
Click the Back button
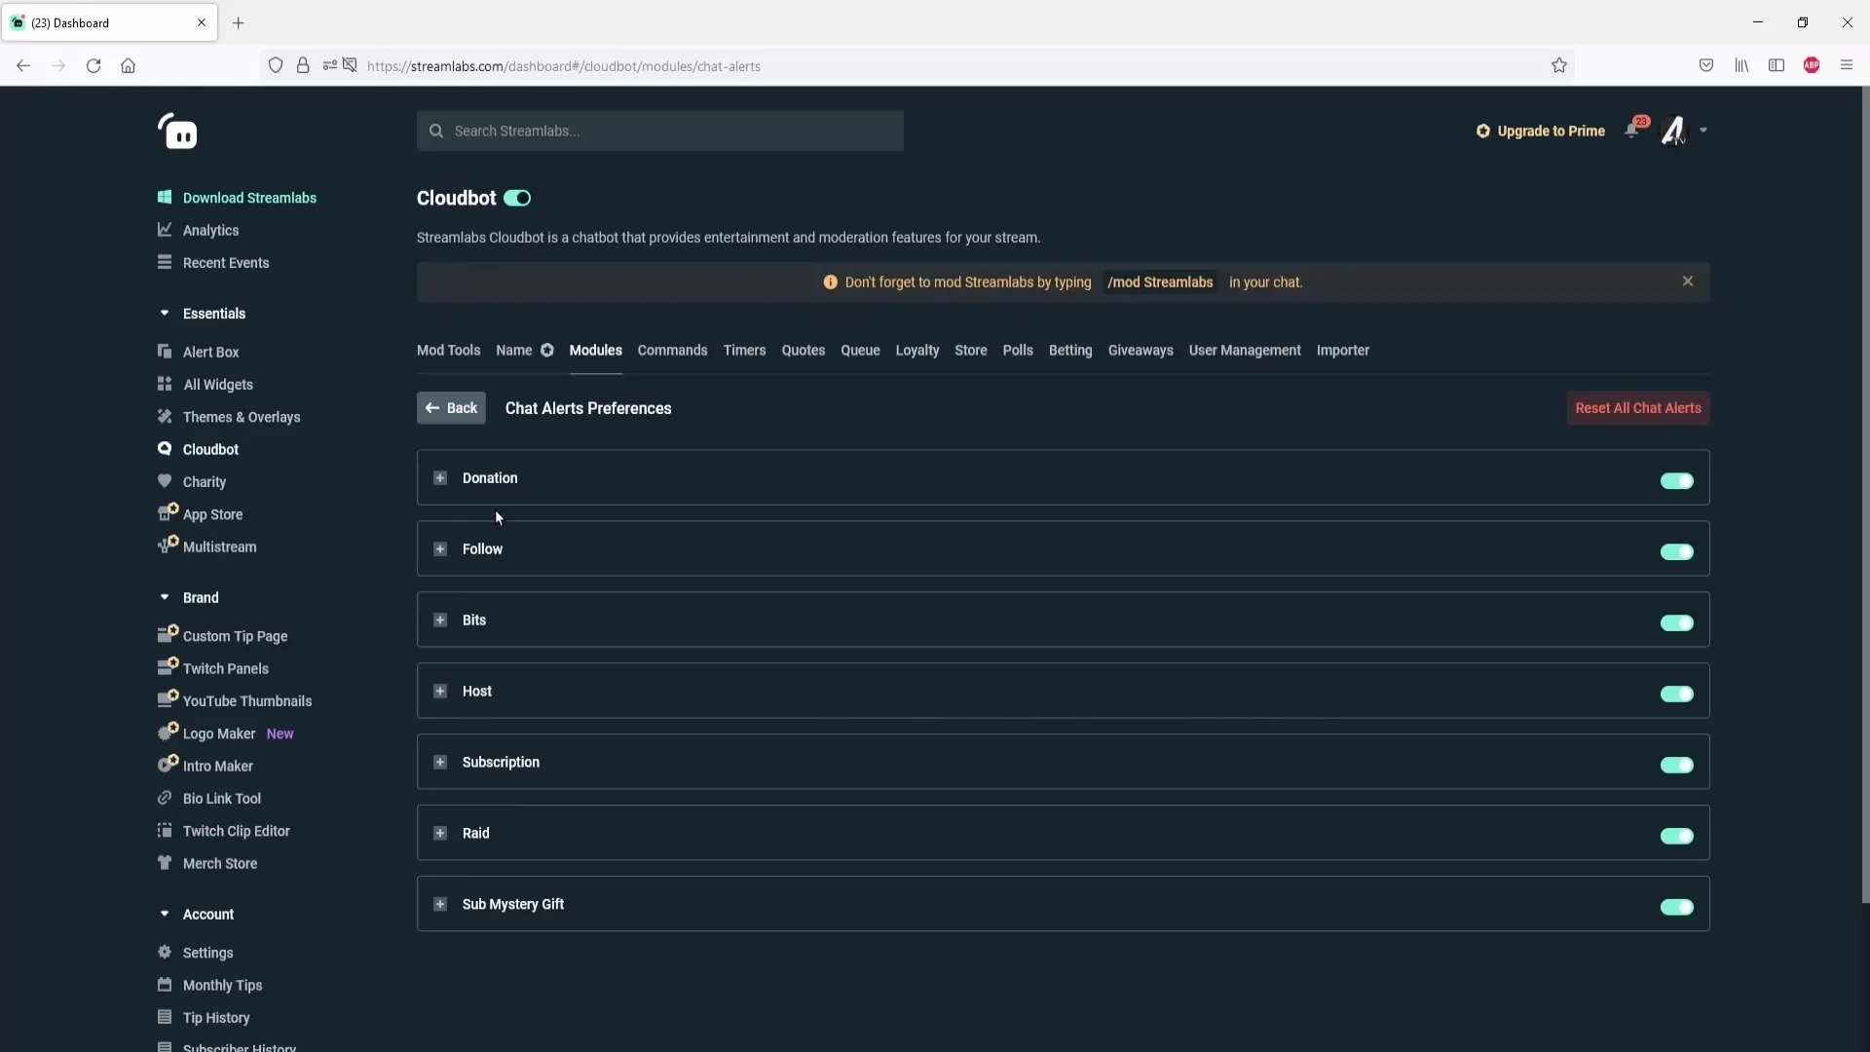[451, 408]
